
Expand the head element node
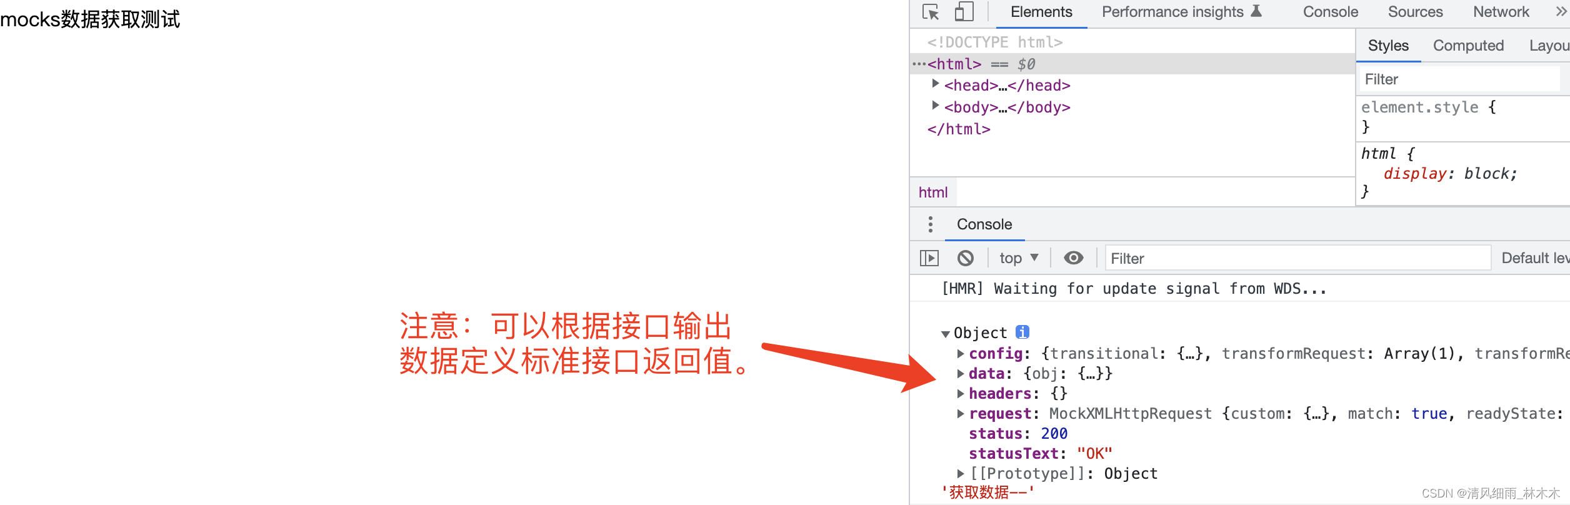pyautogui.click(x=936, y=83)
